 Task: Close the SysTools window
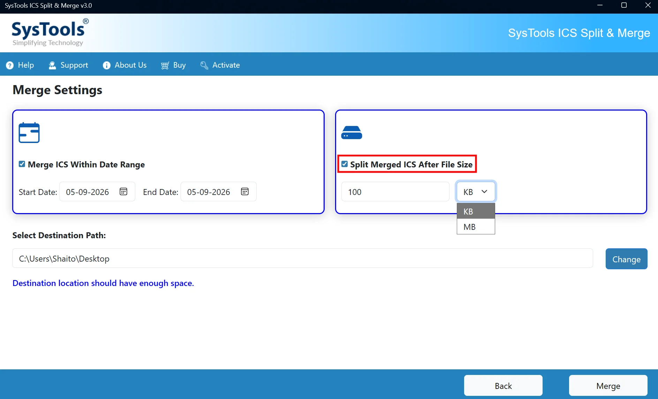click(x=648, y=5)
